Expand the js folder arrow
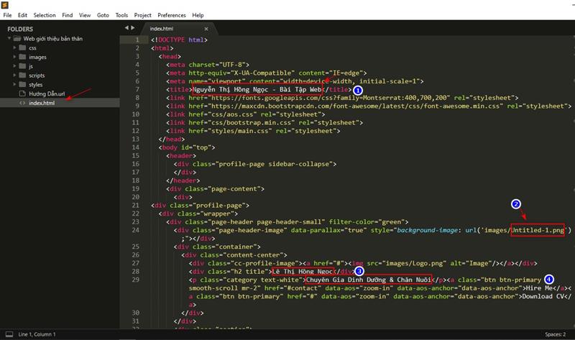The image size is (575, 340). click(x=15, y=66)
